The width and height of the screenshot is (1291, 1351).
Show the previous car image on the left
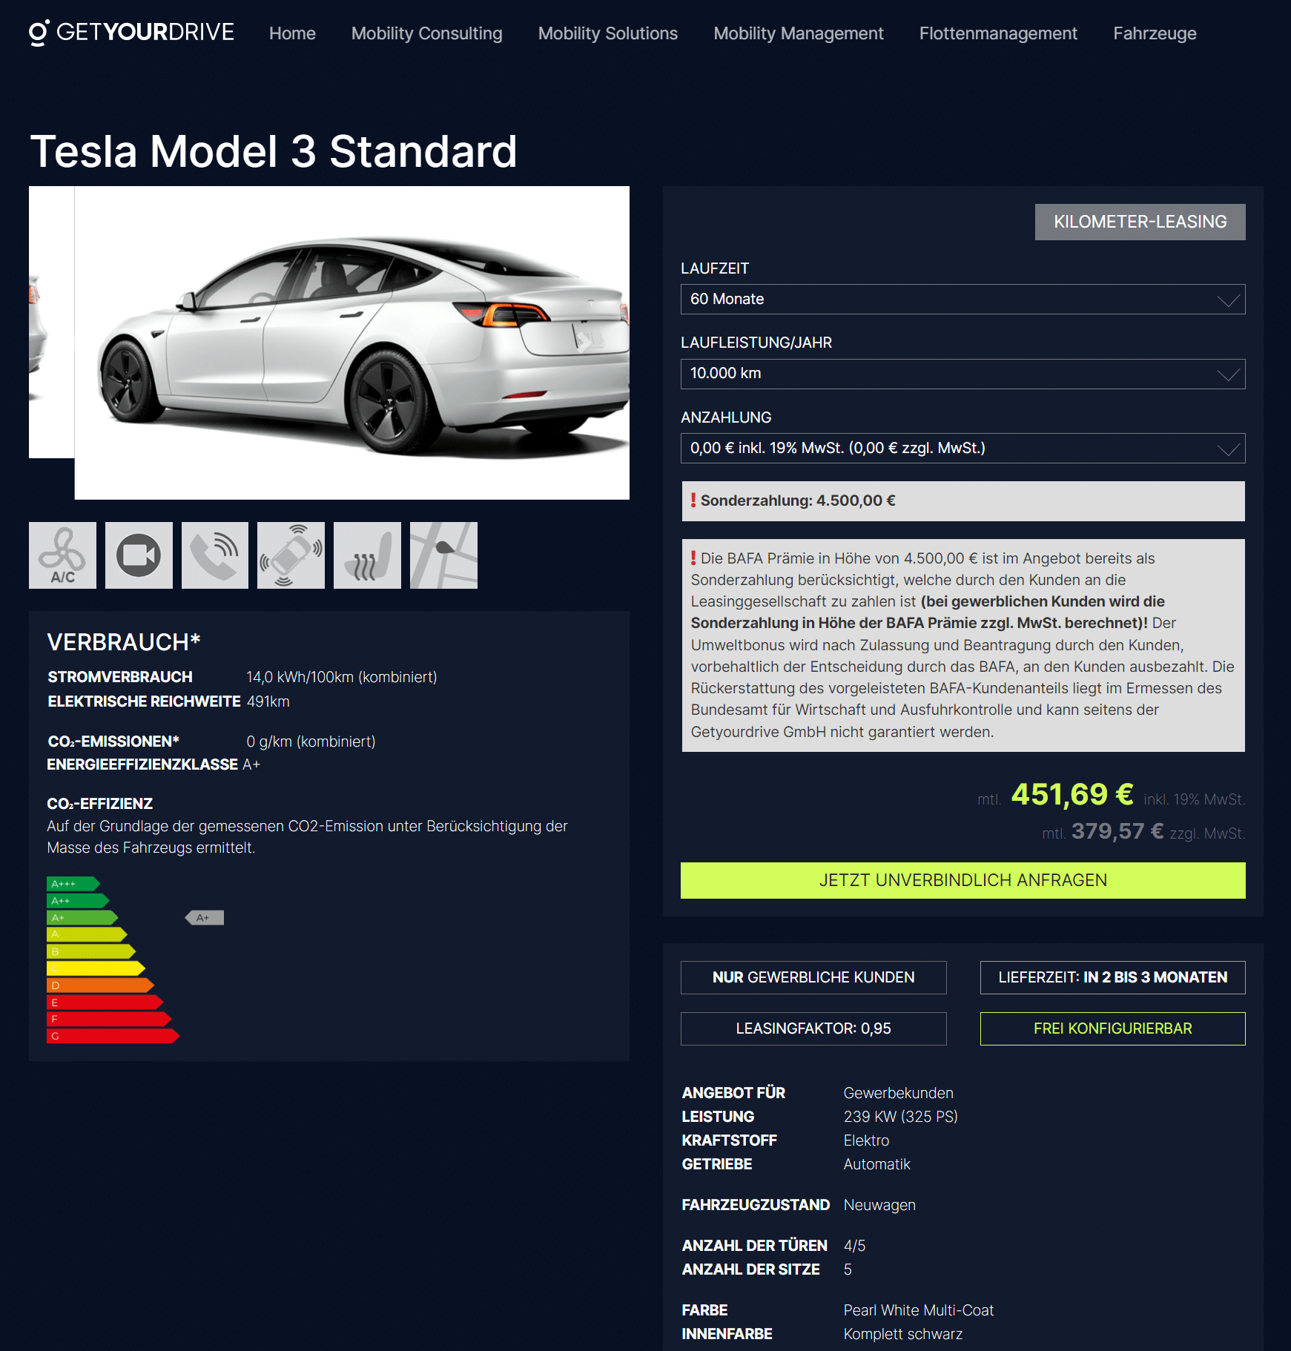(51, 322)
